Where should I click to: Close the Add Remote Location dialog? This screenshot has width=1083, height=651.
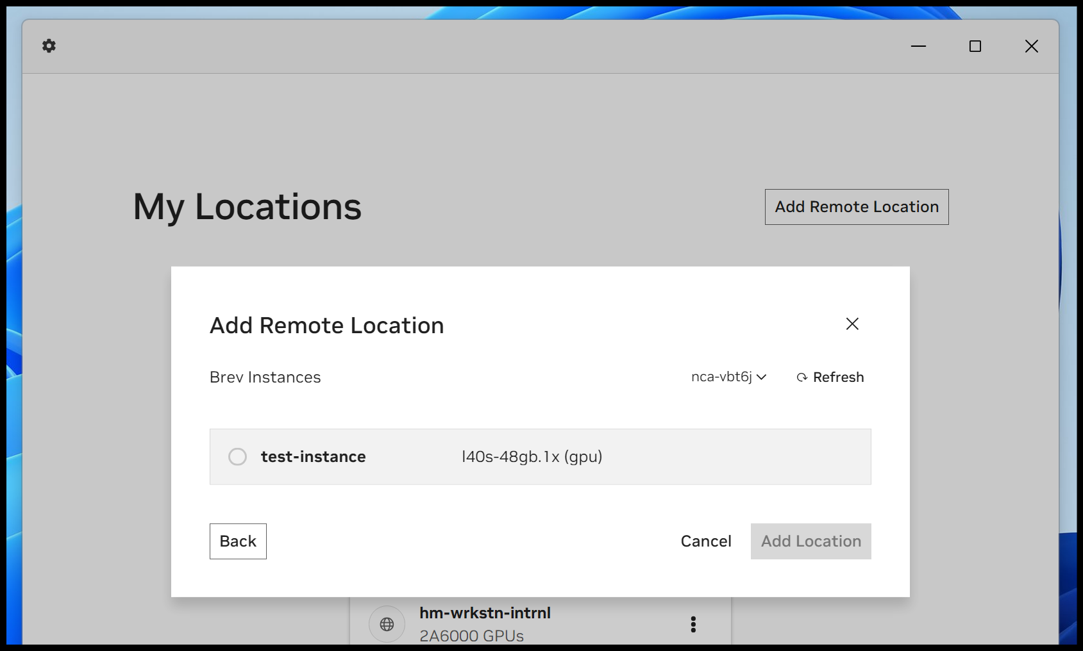click(852, 324)
